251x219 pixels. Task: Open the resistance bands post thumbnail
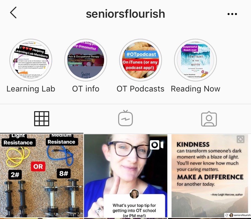[x=41, y=176]
